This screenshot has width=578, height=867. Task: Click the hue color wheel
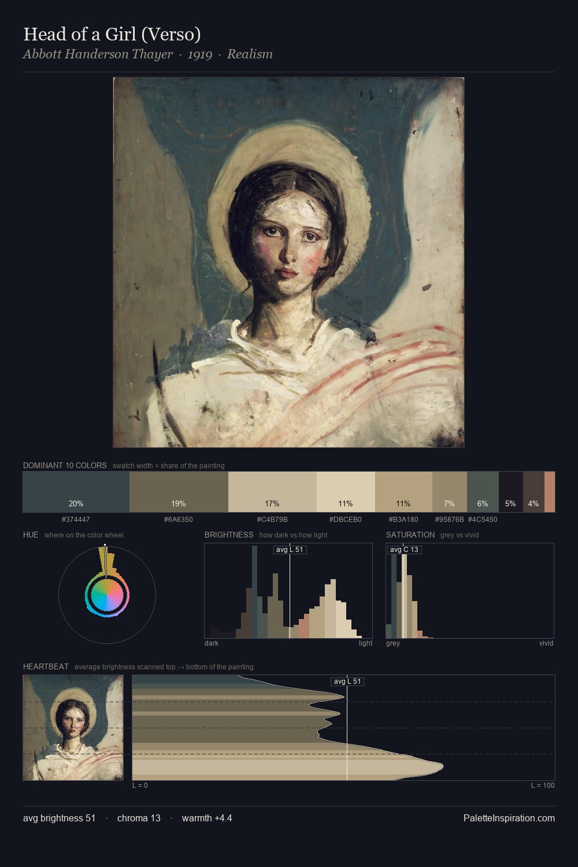(107, 594)
